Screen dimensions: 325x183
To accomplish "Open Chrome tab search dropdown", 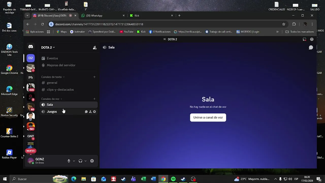I will click(x=27, y=16).
